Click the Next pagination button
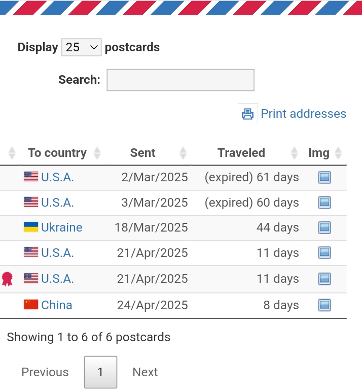Screen dimensions: 362x392 point(145,372)
